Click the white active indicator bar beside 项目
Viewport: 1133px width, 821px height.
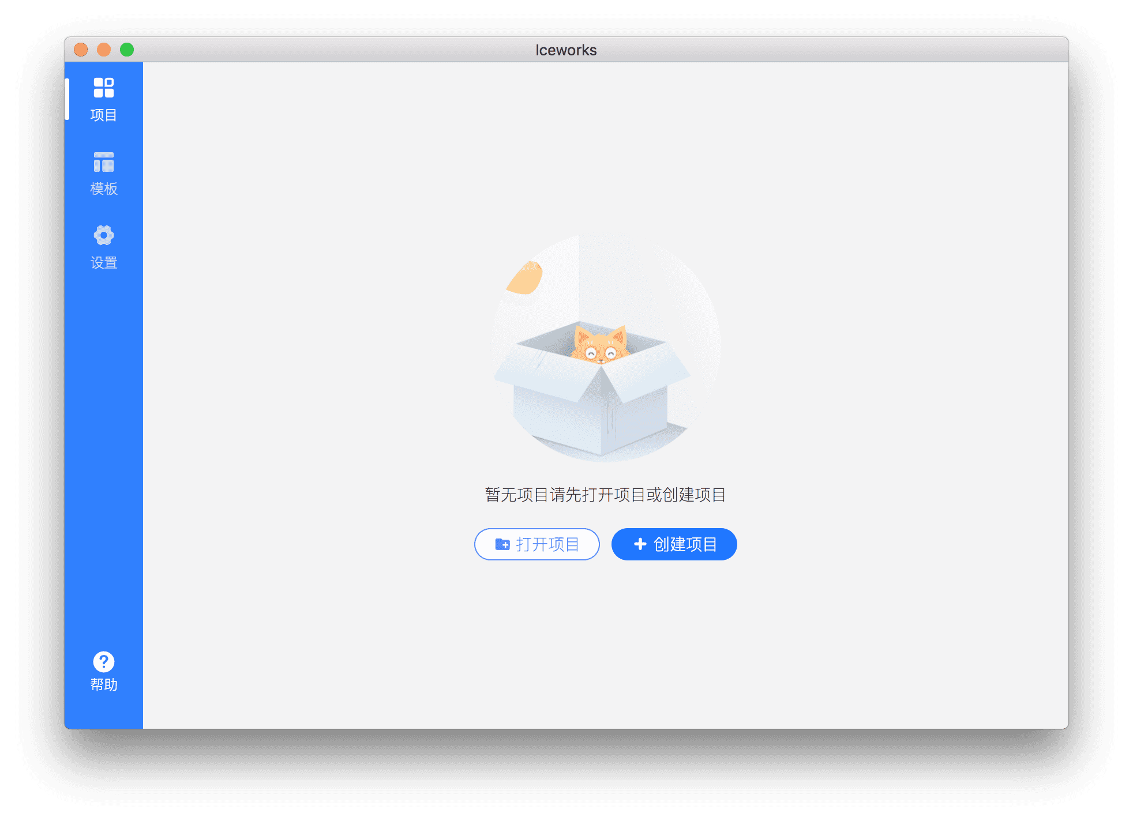pos(67,99)
